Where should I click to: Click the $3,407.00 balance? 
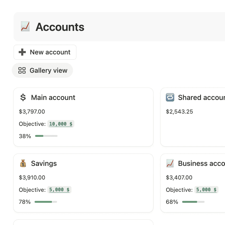coord(179,177)
